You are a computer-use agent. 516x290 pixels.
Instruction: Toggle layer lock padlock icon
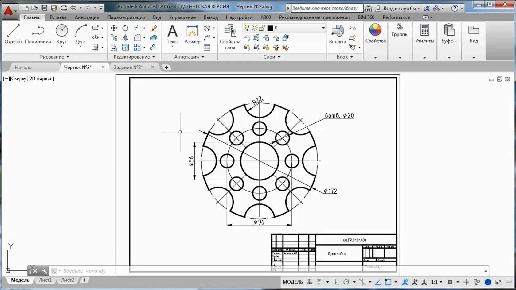click(x=262, y=28)
